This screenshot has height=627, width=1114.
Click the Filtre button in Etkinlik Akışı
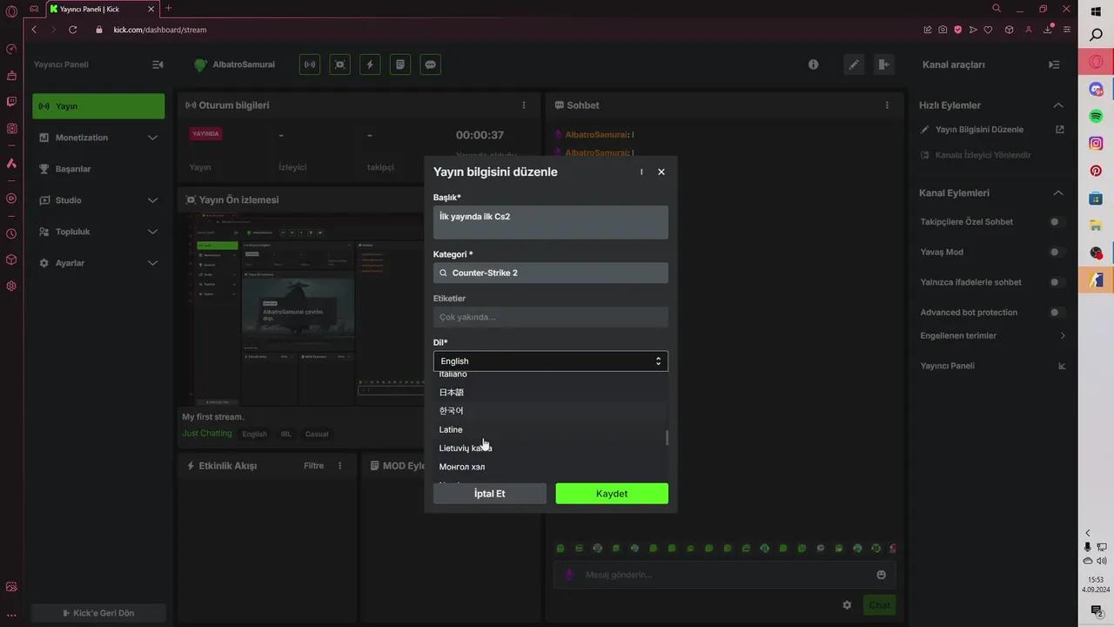[313, 466]
